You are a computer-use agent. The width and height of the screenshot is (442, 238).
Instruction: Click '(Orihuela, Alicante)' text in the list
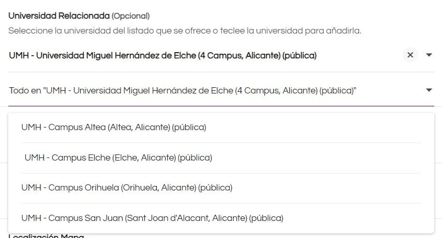point(159,187)
